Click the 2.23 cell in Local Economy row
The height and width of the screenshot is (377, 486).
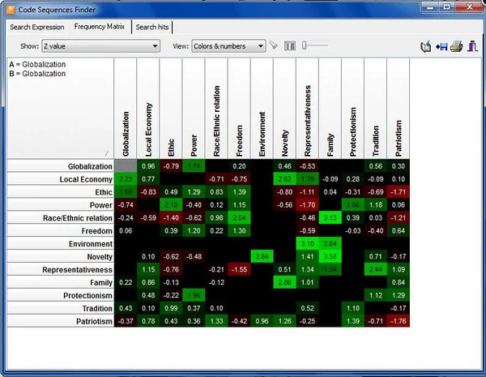[126, 179]
